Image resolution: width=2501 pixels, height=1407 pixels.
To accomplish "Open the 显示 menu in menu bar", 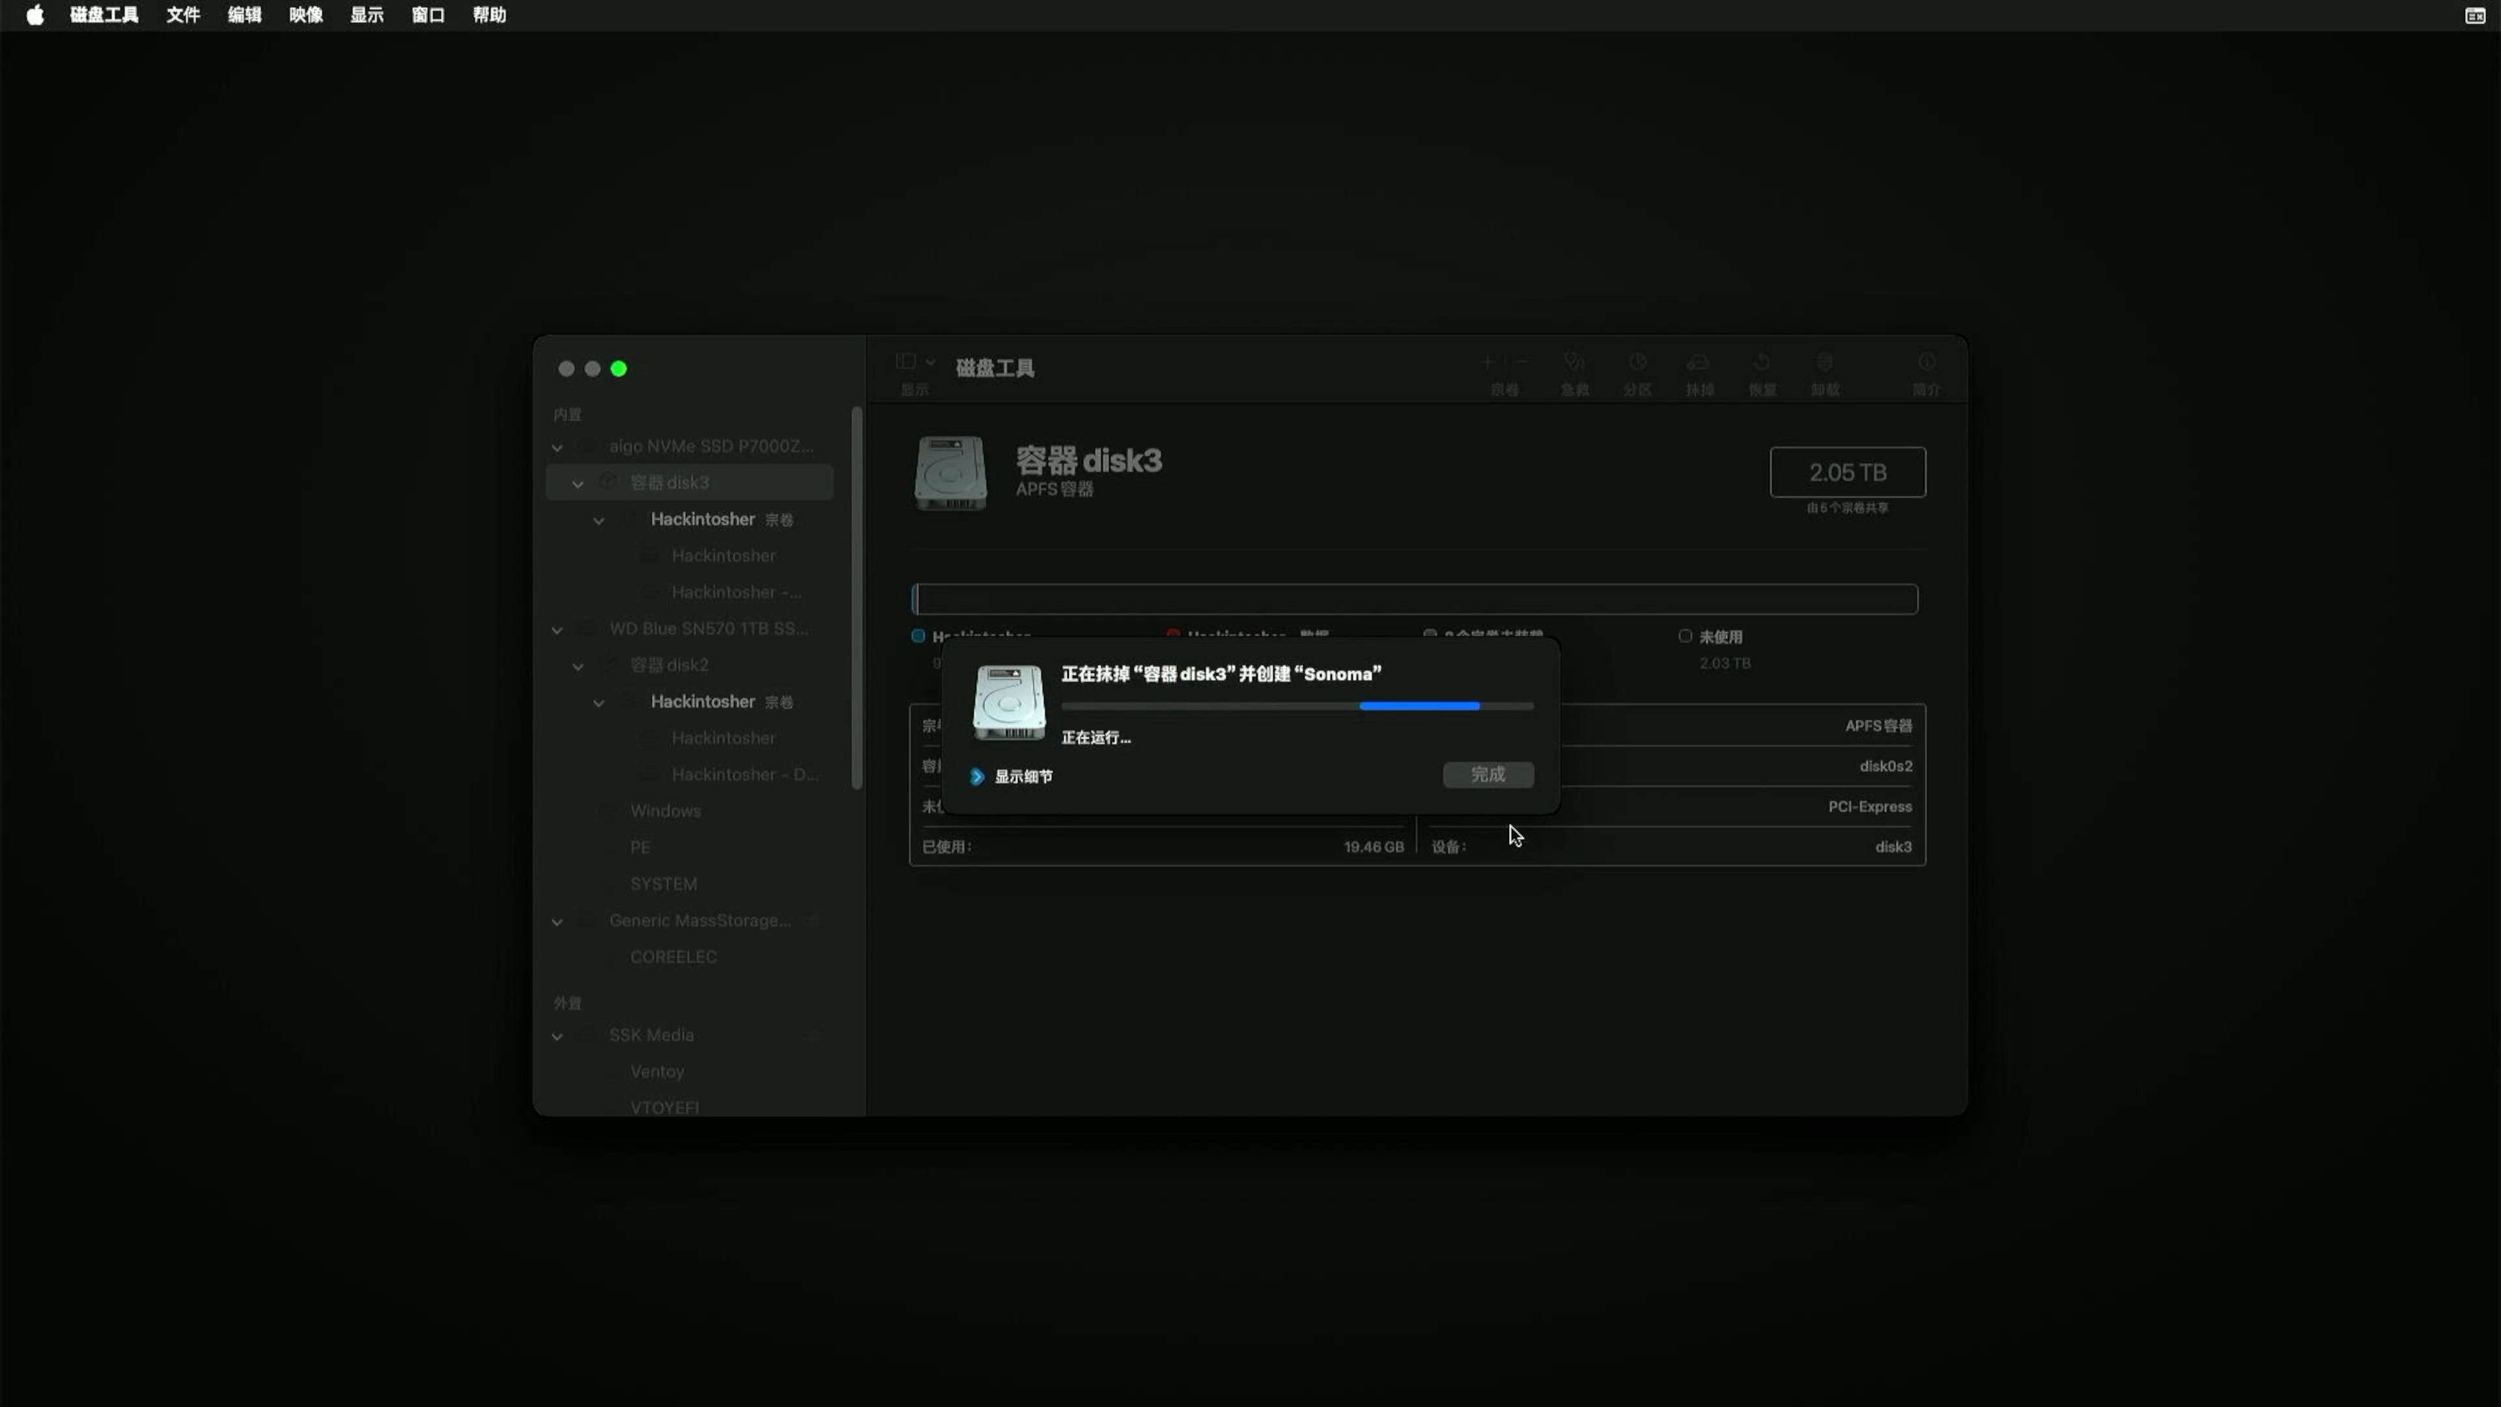I will pyautogui.click(x=367, y=14).
